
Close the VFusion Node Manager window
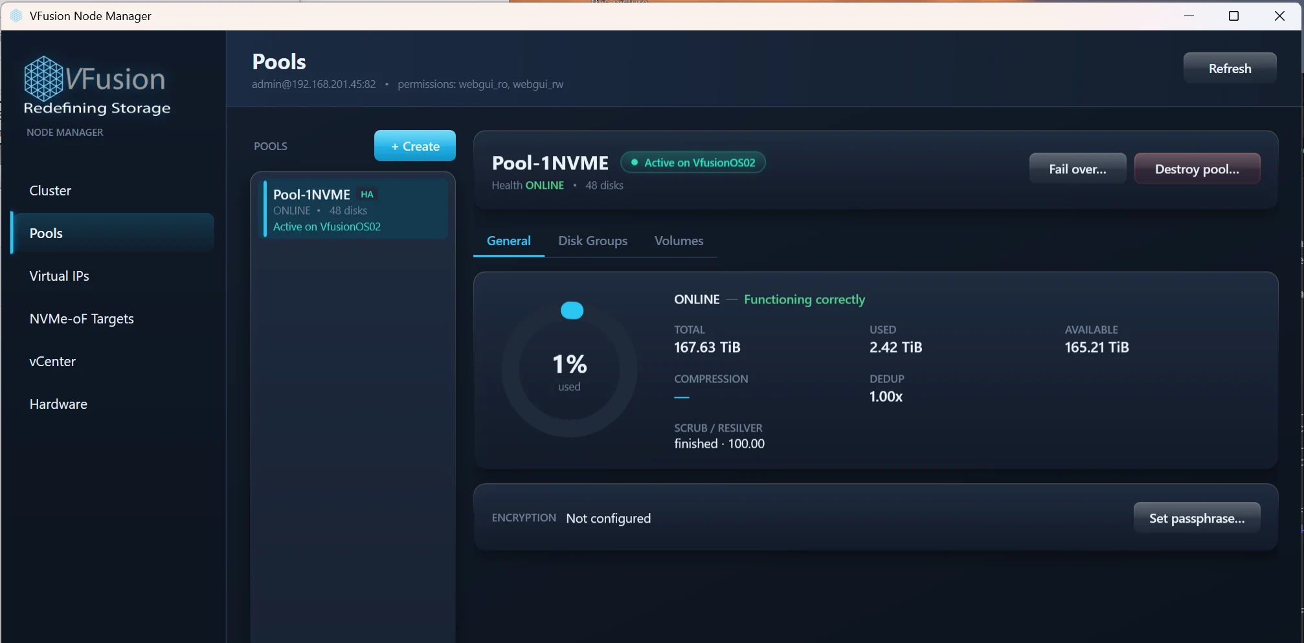pos(1279,16)
